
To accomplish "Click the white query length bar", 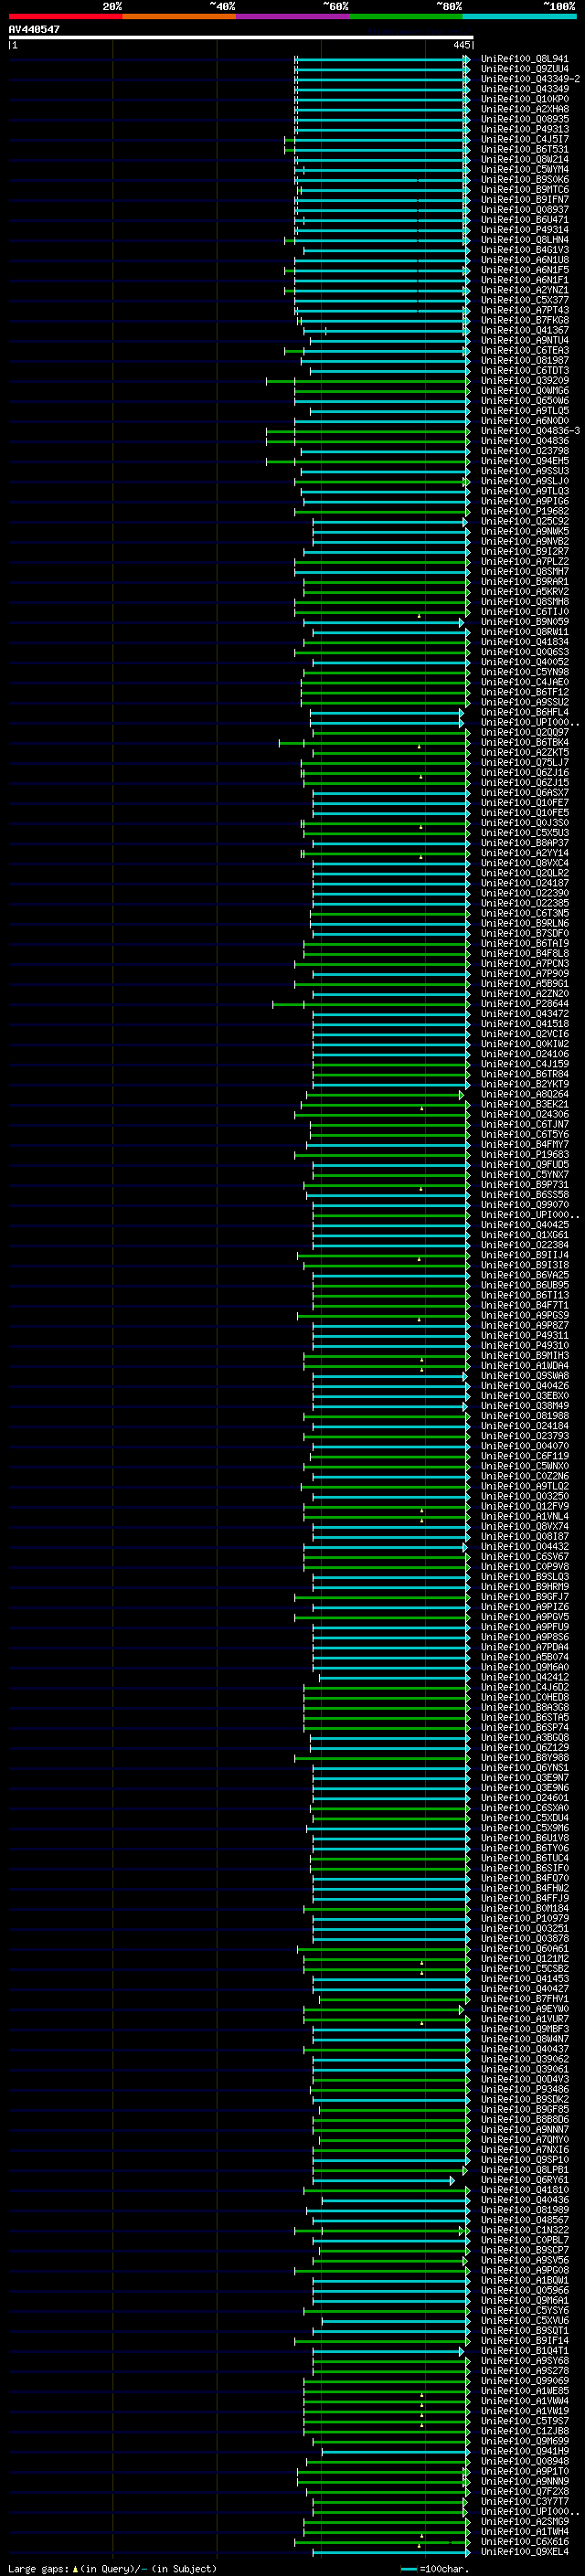I will 241,38.
